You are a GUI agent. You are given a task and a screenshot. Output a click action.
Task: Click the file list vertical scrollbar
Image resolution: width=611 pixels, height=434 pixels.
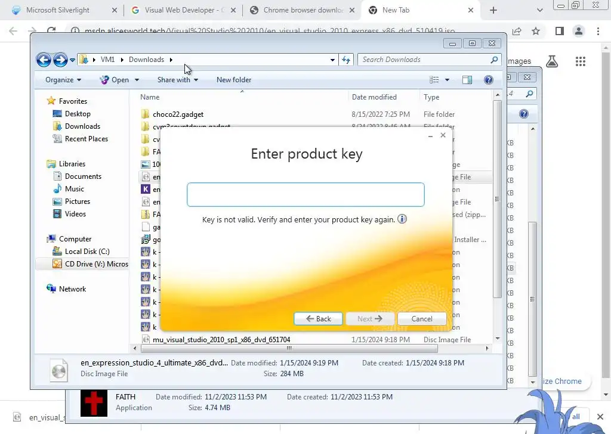tap(497, 199)
